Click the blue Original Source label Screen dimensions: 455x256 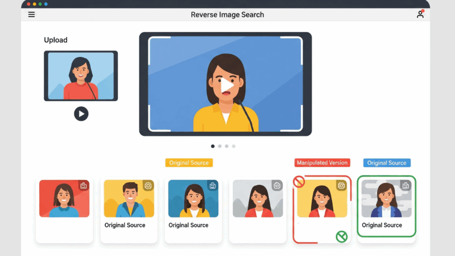pyautogui.click(x=387, y=163)
